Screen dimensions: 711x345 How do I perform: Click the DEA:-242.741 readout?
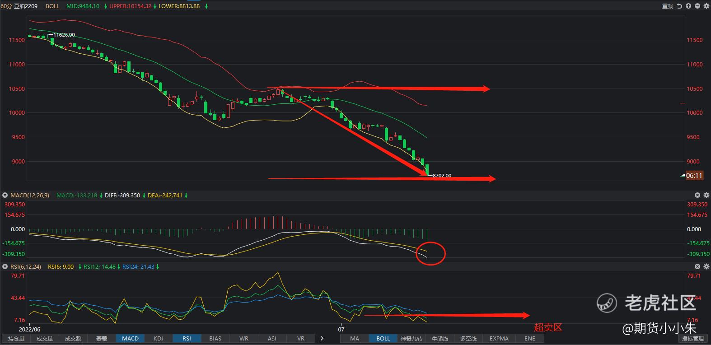[165, 196]
